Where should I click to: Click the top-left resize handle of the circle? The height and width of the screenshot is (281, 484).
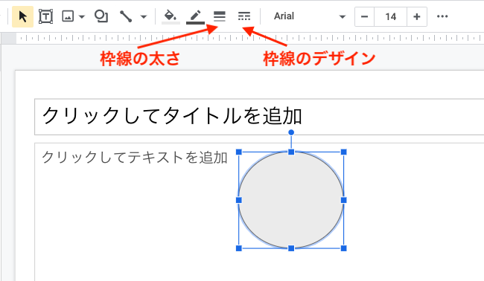coord(238,152)
